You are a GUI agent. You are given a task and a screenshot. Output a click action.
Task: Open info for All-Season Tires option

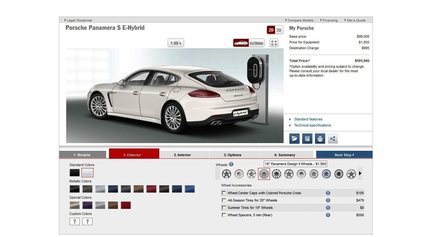click(x=328, y=200)
